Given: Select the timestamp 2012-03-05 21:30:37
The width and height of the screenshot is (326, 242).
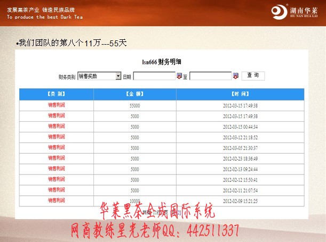Looking at the screenshot, I should [x=240, y=148].
